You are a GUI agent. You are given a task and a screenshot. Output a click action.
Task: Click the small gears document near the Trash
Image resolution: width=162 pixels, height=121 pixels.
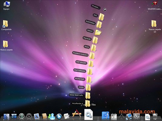(147, 117)
